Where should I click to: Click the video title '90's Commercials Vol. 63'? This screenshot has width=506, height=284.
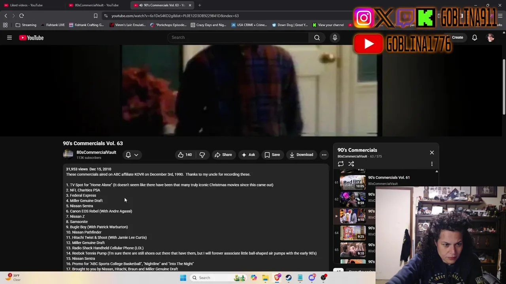[x=93, y=143]
